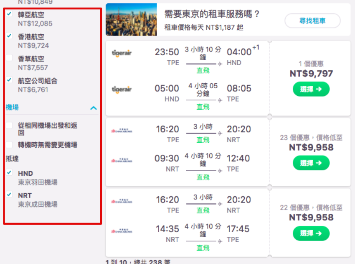Click the China Airlines logo beside the 14:35 flight
Screen dimensions: 355x264
pos(122,231)
